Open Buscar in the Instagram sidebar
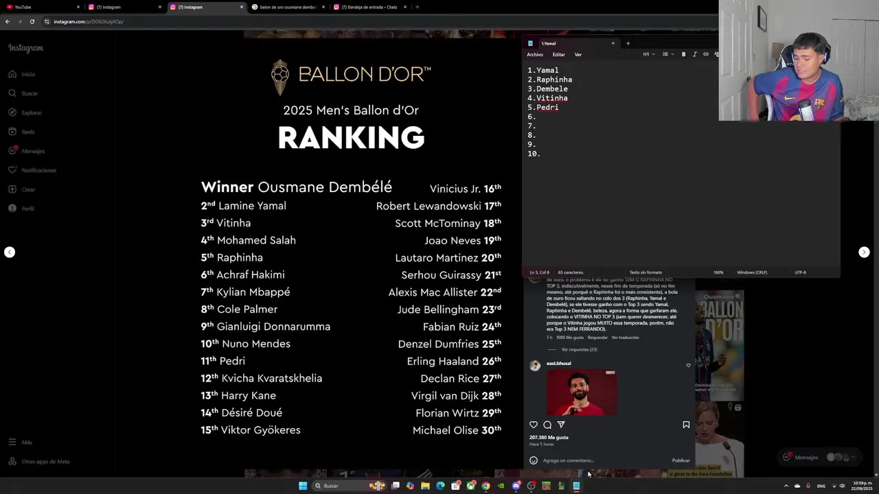The image size is (879, 494). pos(23,93)
